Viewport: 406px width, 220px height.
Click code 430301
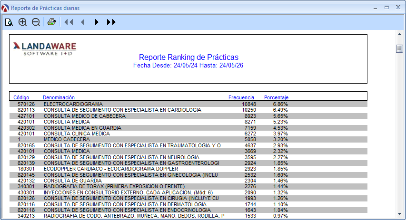pyautogui.click(x=26, y=192)
